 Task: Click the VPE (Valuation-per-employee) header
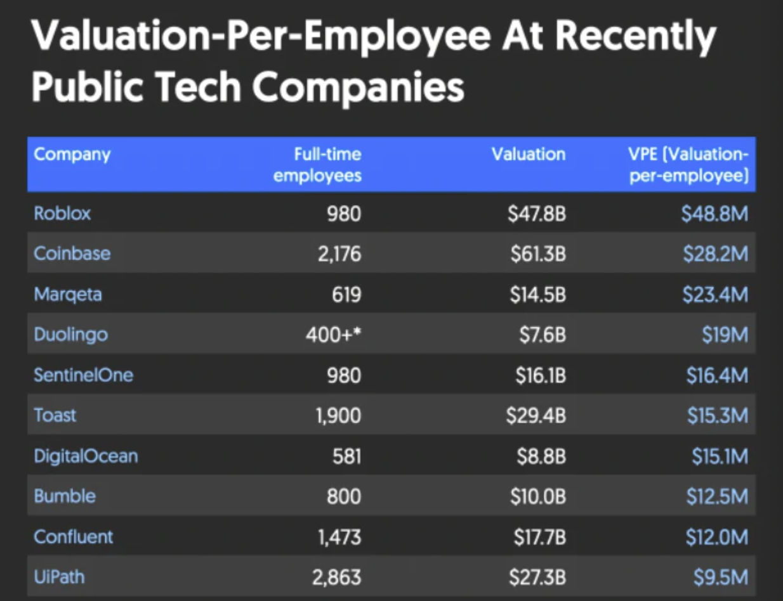click(688, 164)
